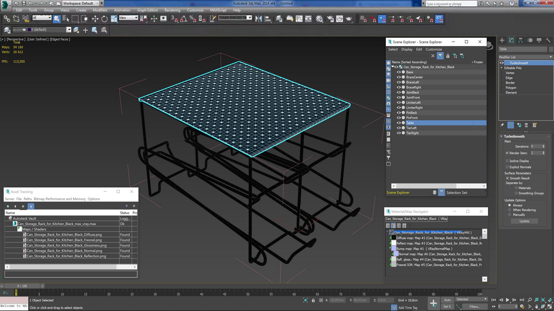
Task: Enable Explicit Normals checkbox
Action: pos(507,167)
